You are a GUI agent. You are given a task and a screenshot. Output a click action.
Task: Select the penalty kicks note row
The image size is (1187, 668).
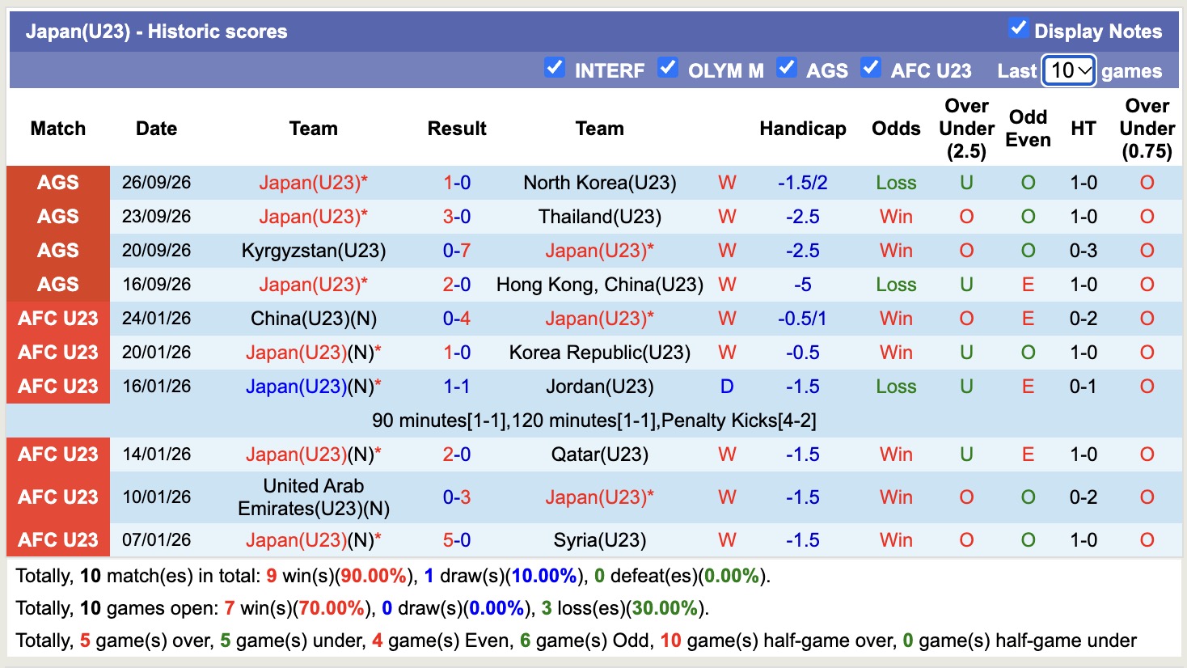pyautogui.click(x=593, y=421)
